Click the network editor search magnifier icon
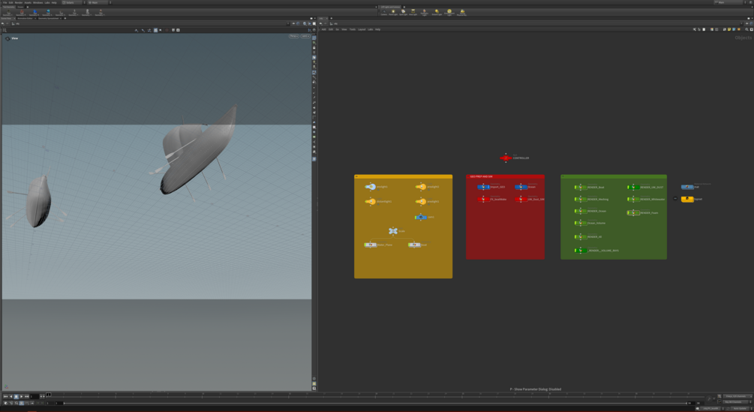The height and width of the screenshot is (412, 754). pos(746,29)
